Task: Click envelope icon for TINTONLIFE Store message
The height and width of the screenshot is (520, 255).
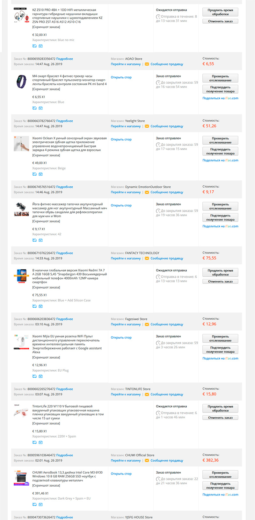Action: (x=147, y=395)
